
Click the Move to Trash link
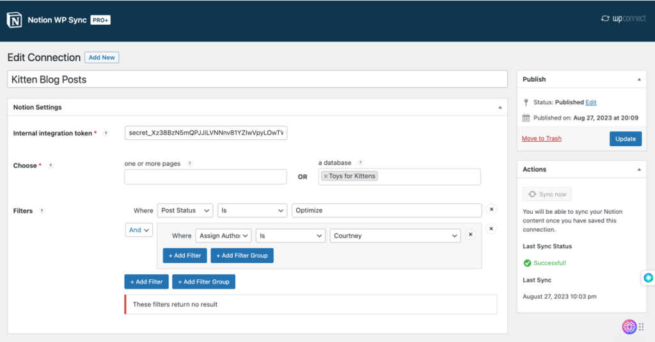[x=541, y=138]
